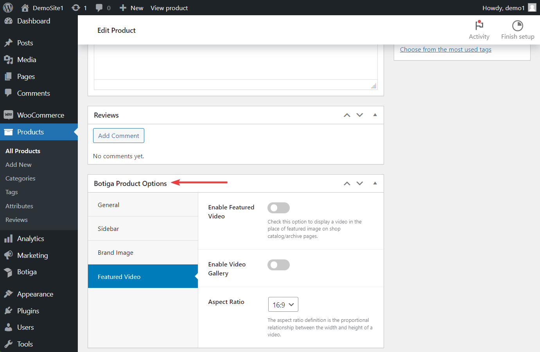Click the Users person icon
The height and width of the screenshot is (352, 540).
click(8, 327)
